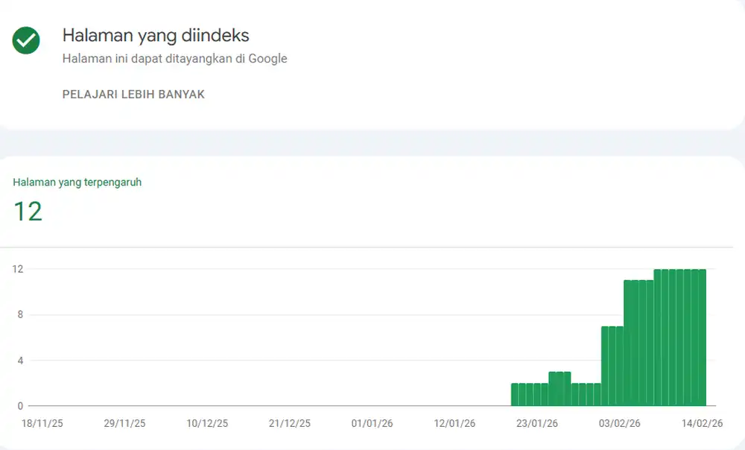This screenshot has height=450, width=745.
Task: Click the x-axis date 01/01/26
Action: coord(372,423)
